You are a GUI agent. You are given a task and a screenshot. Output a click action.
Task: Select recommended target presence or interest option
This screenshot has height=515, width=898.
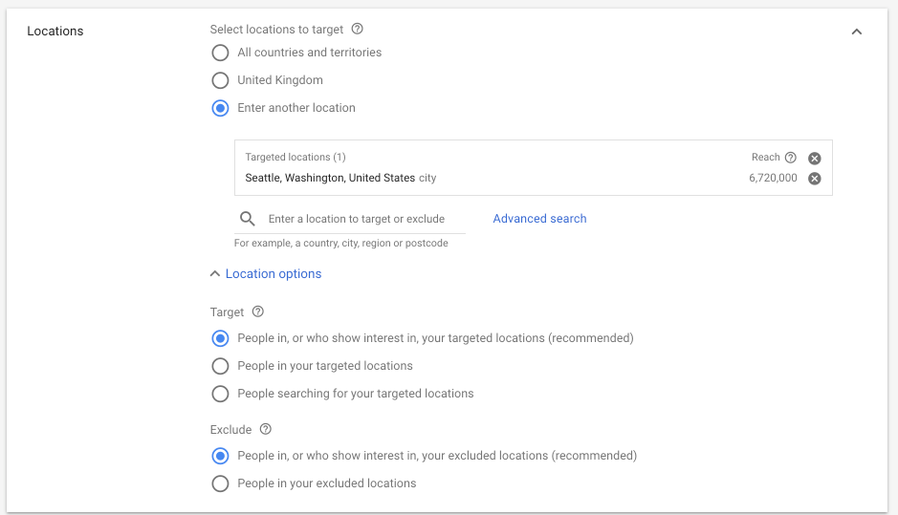click(220, 338)
